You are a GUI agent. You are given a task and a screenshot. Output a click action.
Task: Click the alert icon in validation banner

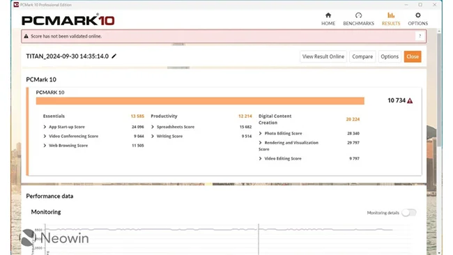26,36
